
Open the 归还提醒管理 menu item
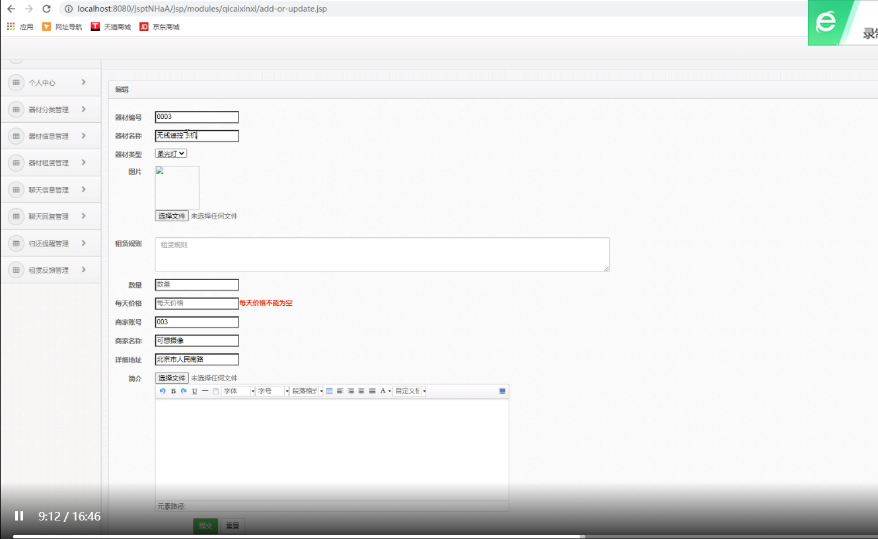point(51,243)
